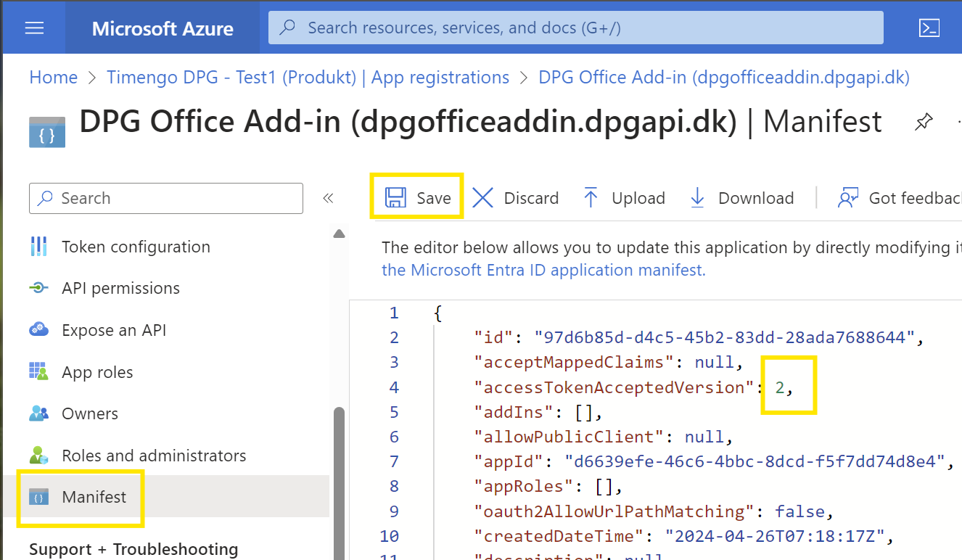
Task: Discard manifest changes using the X icon
Action: click(483, 198)
